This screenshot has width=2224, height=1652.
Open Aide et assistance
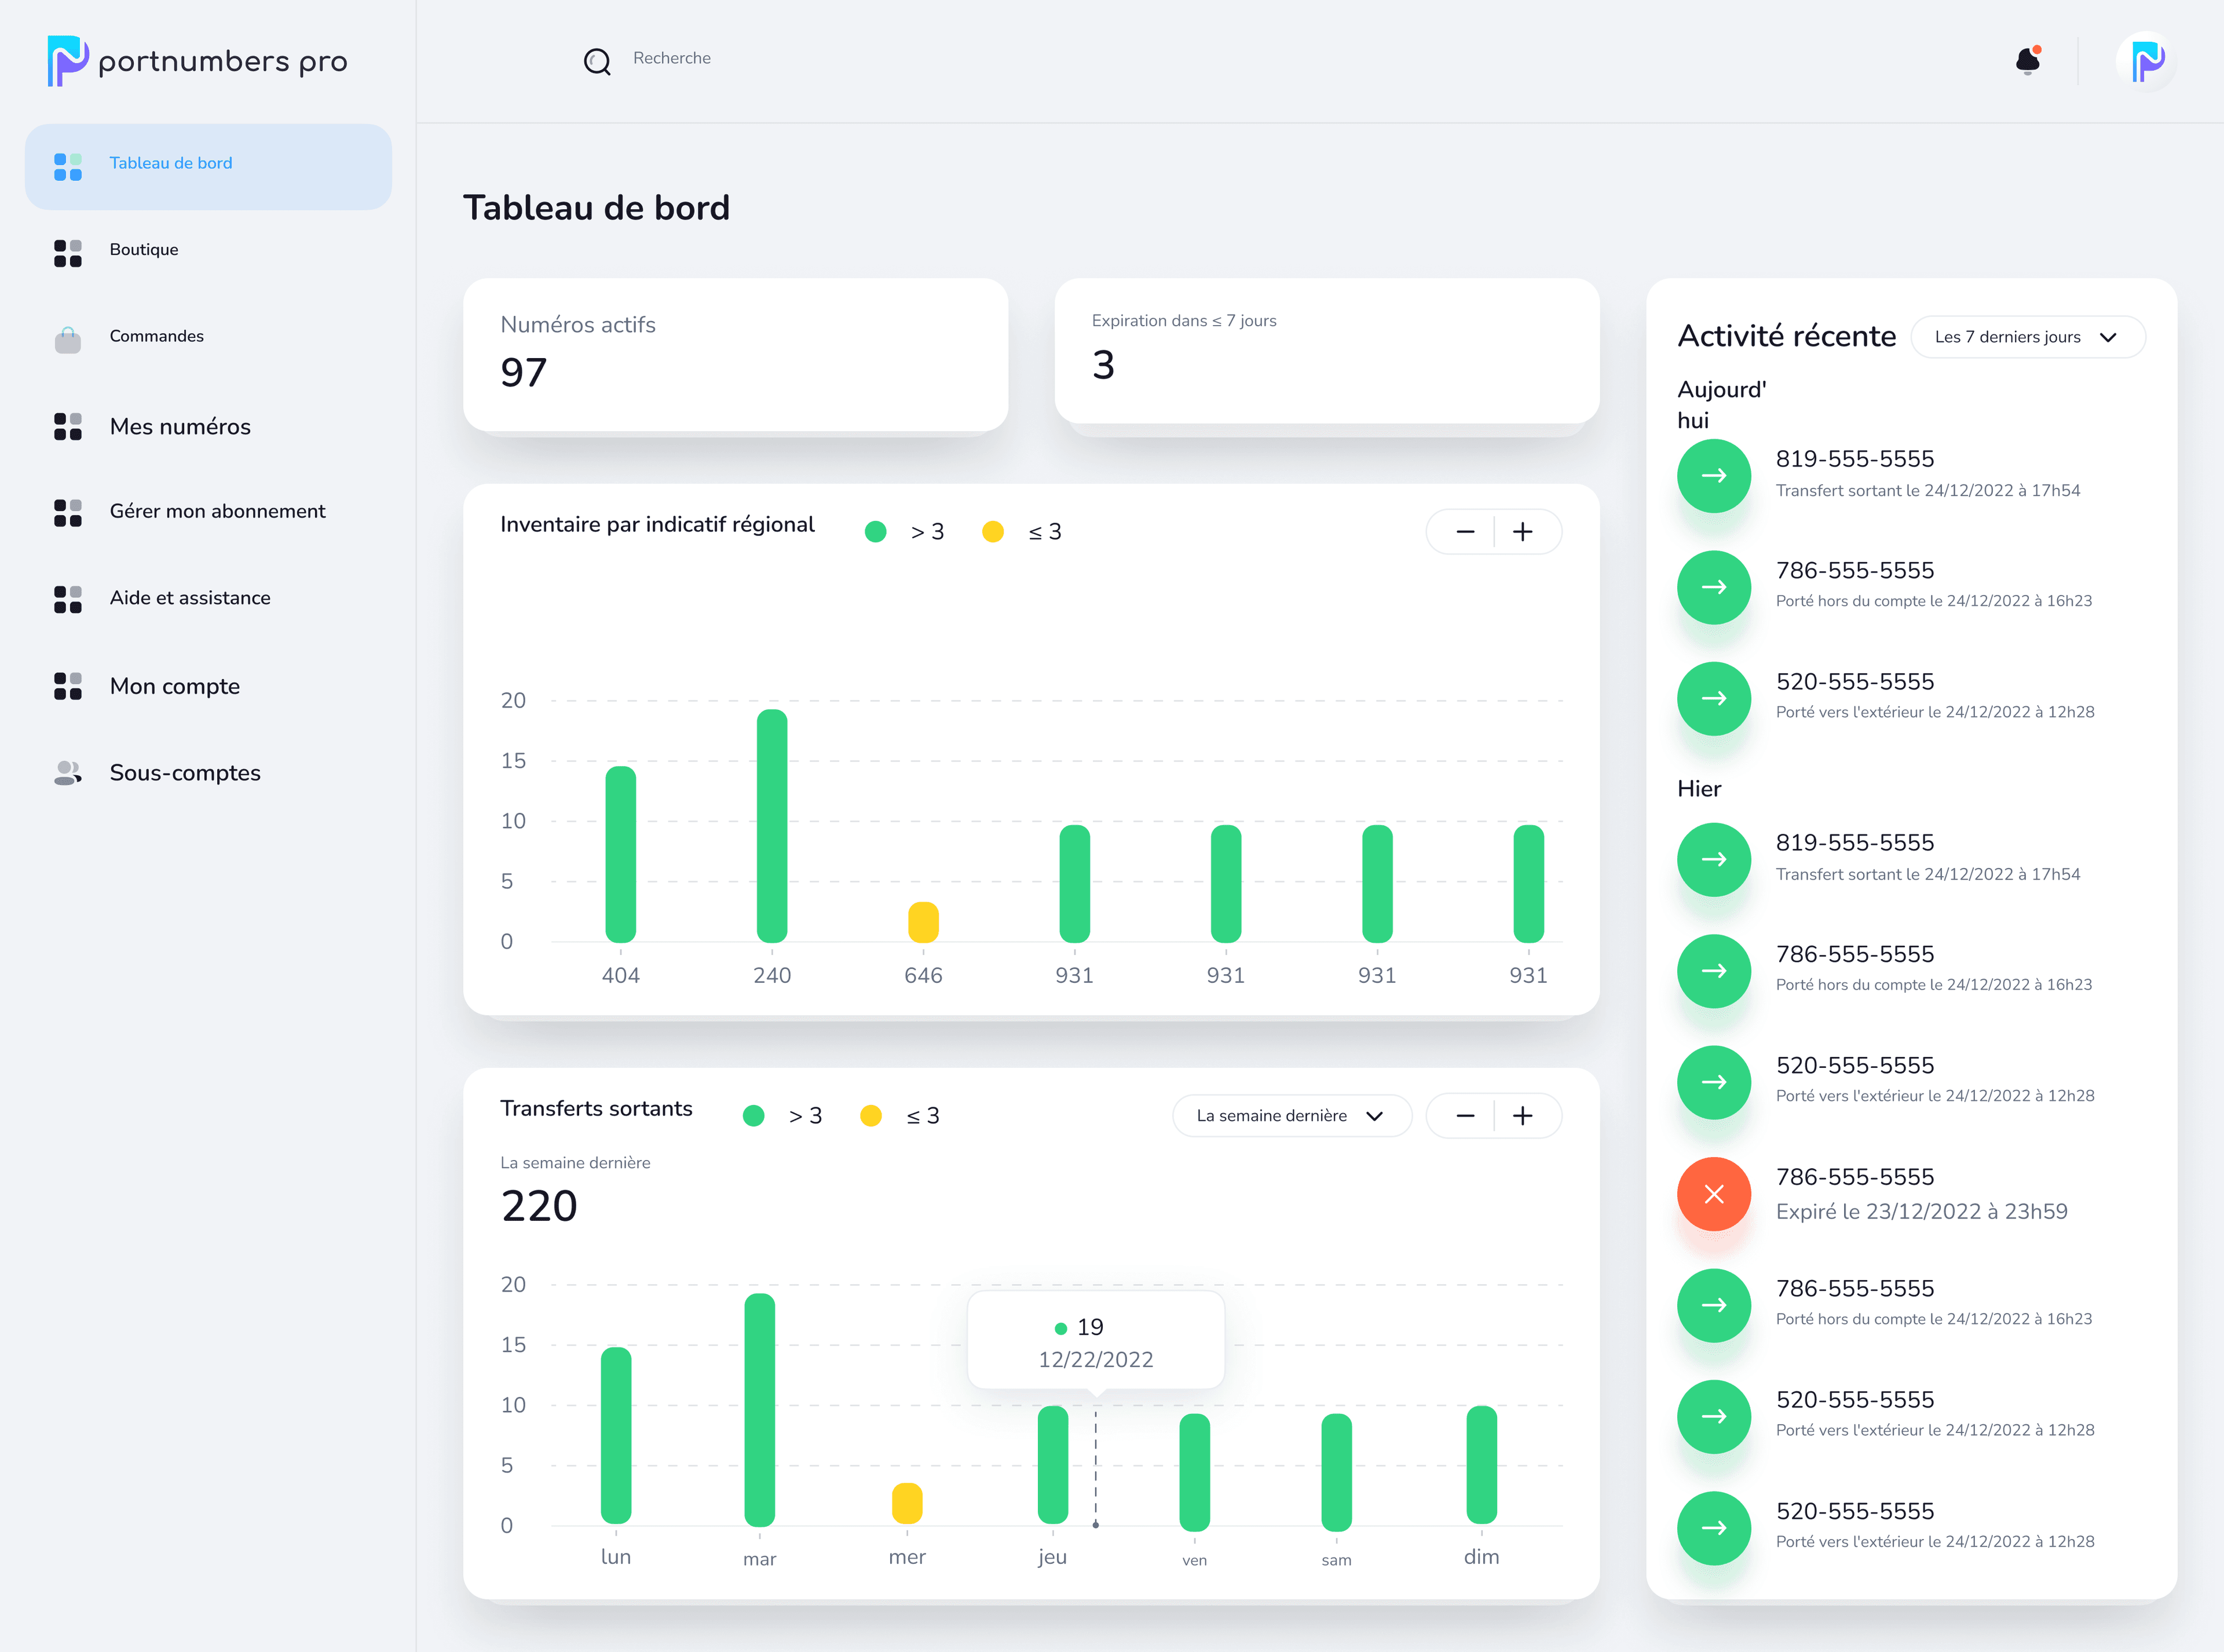point(190,598)
